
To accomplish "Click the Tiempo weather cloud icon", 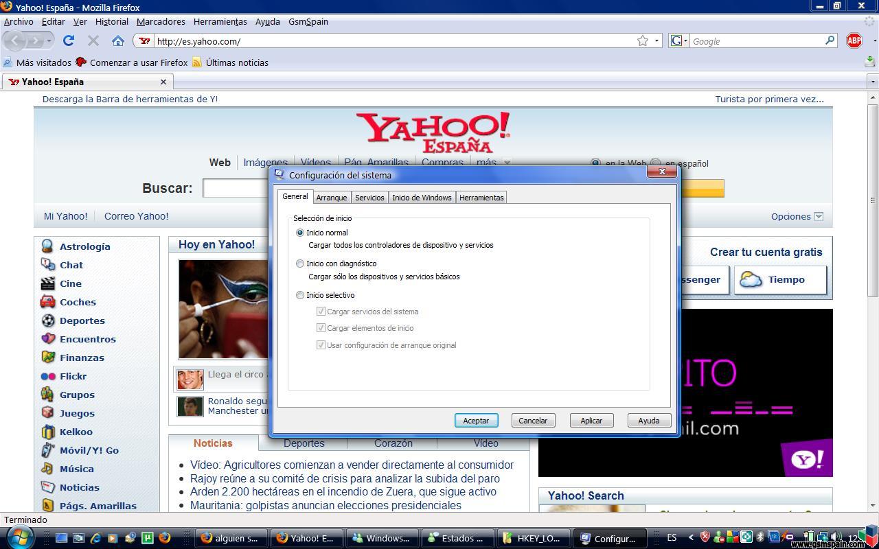I will 751,279.
